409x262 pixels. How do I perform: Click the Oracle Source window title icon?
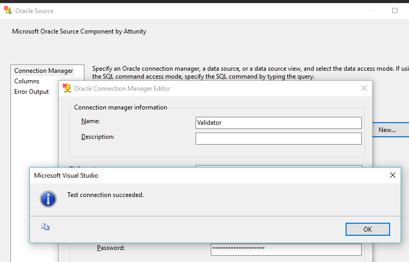click(x=8, y=10)
